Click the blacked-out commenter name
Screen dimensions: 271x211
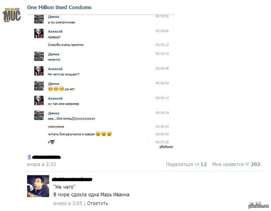72,179
